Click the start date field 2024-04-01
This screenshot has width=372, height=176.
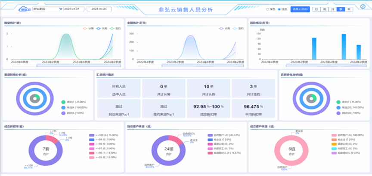(74, 9)
